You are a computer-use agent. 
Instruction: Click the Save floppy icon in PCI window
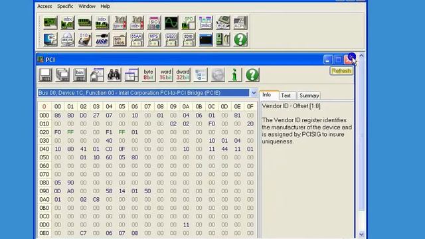pyautogui.click(x=45, y=75)
